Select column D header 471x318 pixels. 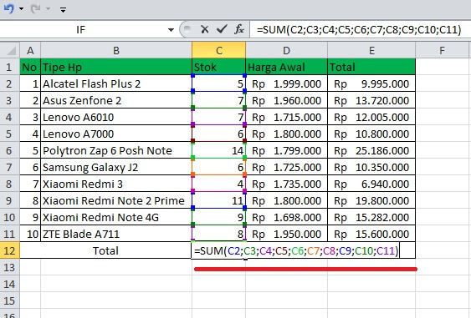pos(286,50)
